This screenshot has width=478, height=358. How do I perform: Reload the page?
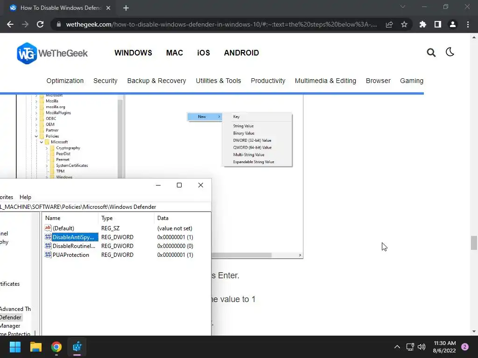tap(40, 24)
